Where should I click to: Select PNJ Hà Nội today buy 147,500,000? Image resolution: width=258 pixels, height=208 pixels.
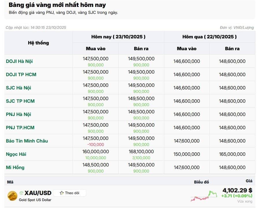pyautogui.click(x=96, y=112)
